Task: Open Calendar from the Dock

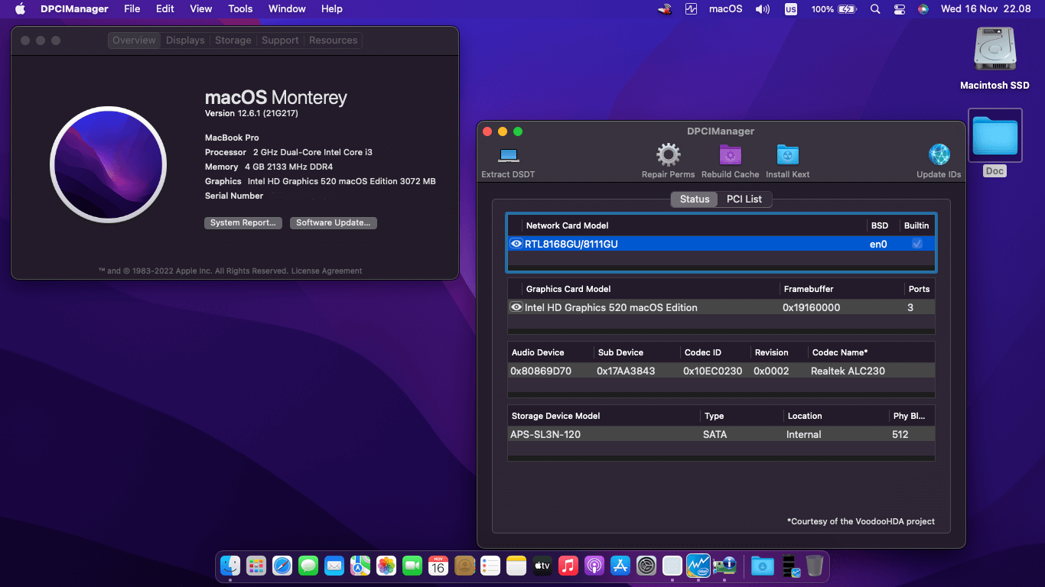Action: coord(438,566)
